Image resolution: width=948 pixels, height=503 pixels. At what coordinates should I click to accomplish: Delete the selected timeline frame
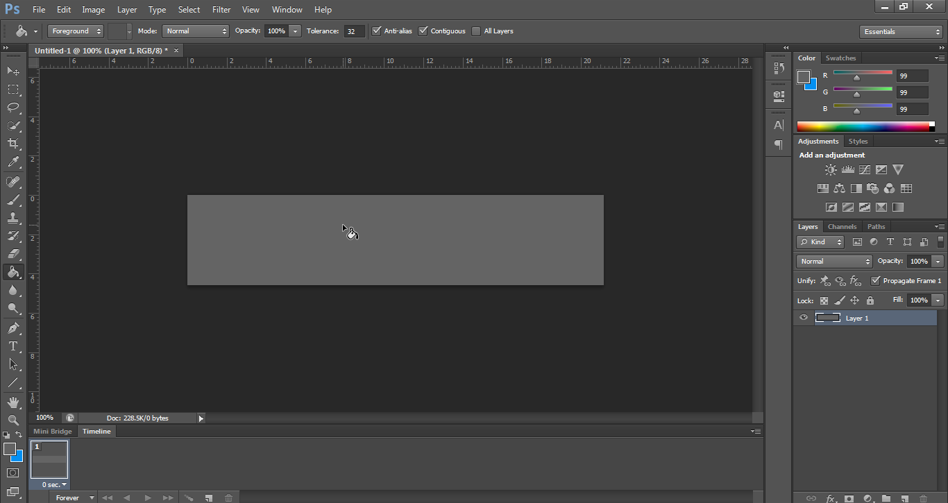(228, 498)
